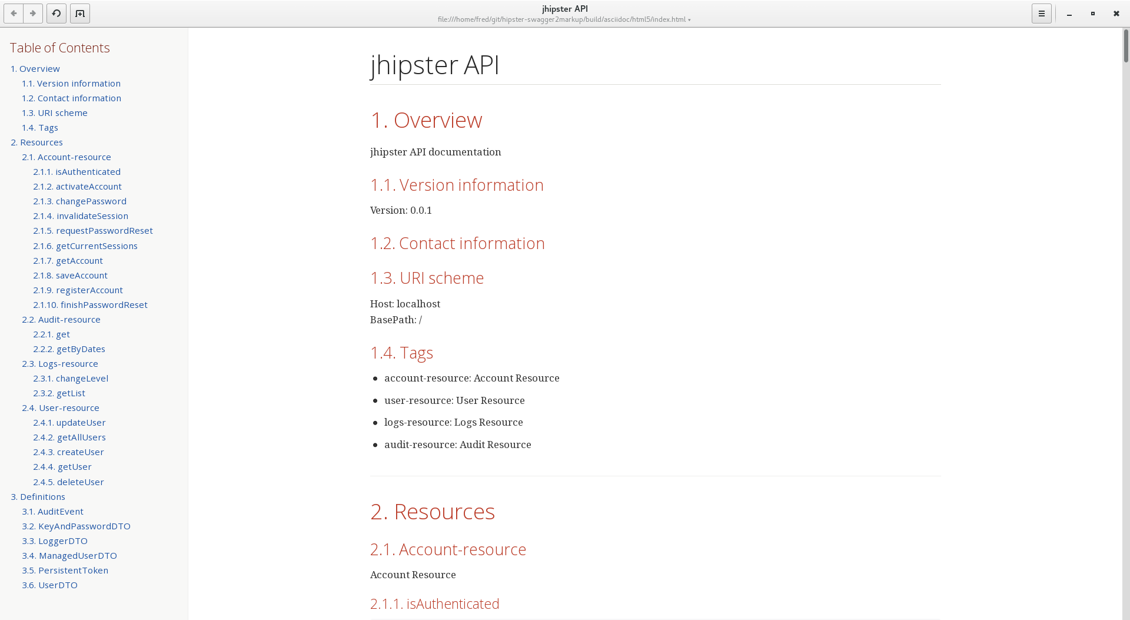The height and width of the screenshot is (620, 1130).
Task: Open '2. Resources' in sidebar
Action: click(x=36, y=142)
